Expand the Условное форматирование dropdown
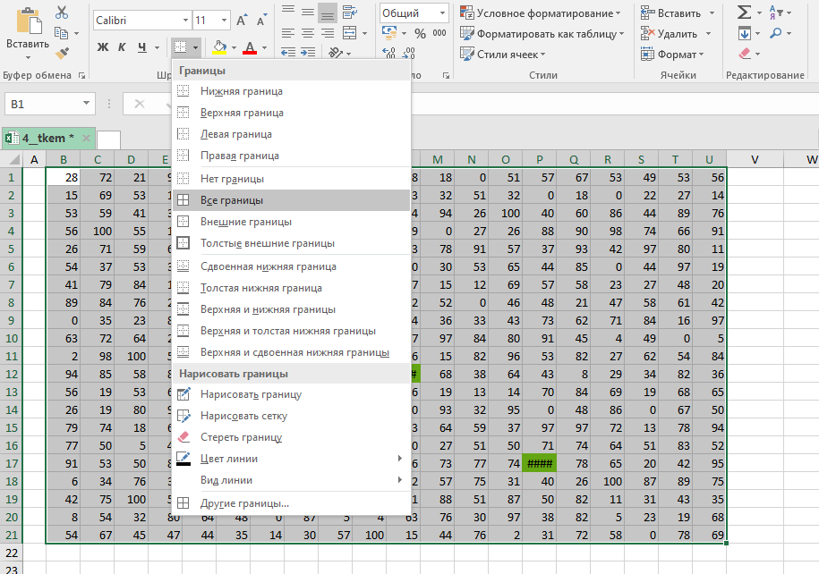 pyautogui.click(x=542, y=13)
